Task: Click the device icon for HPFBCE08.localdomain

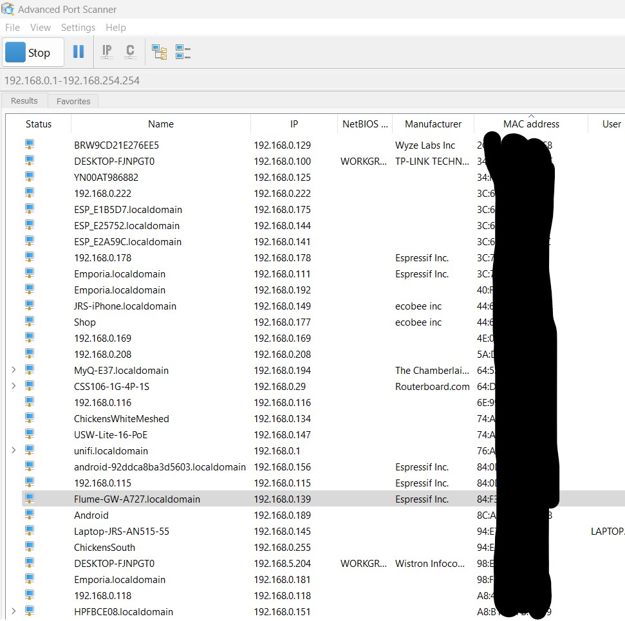Action: (30, 611)
